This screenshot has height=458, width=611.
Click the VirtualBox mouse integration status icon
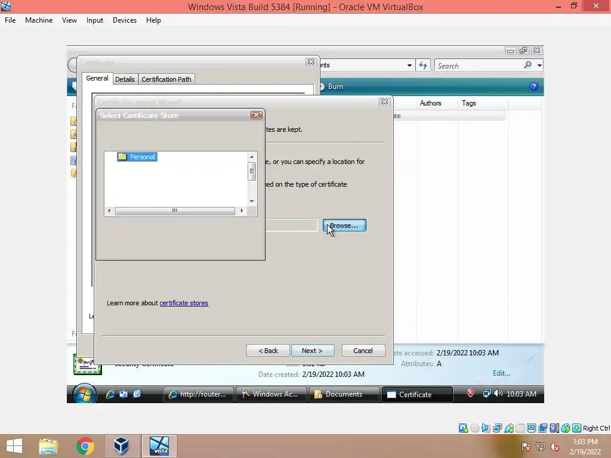pos(566,428)
